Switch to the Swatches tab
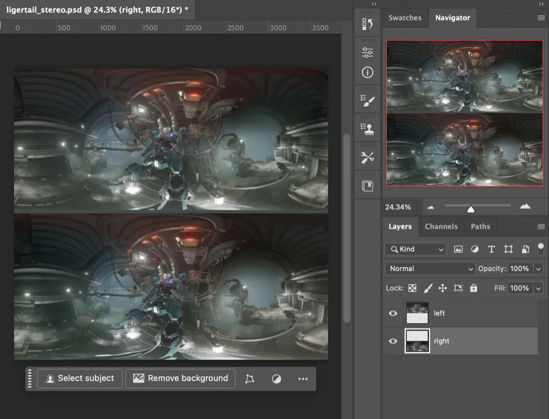Screen dimensions: 549x419 point(405,18)
